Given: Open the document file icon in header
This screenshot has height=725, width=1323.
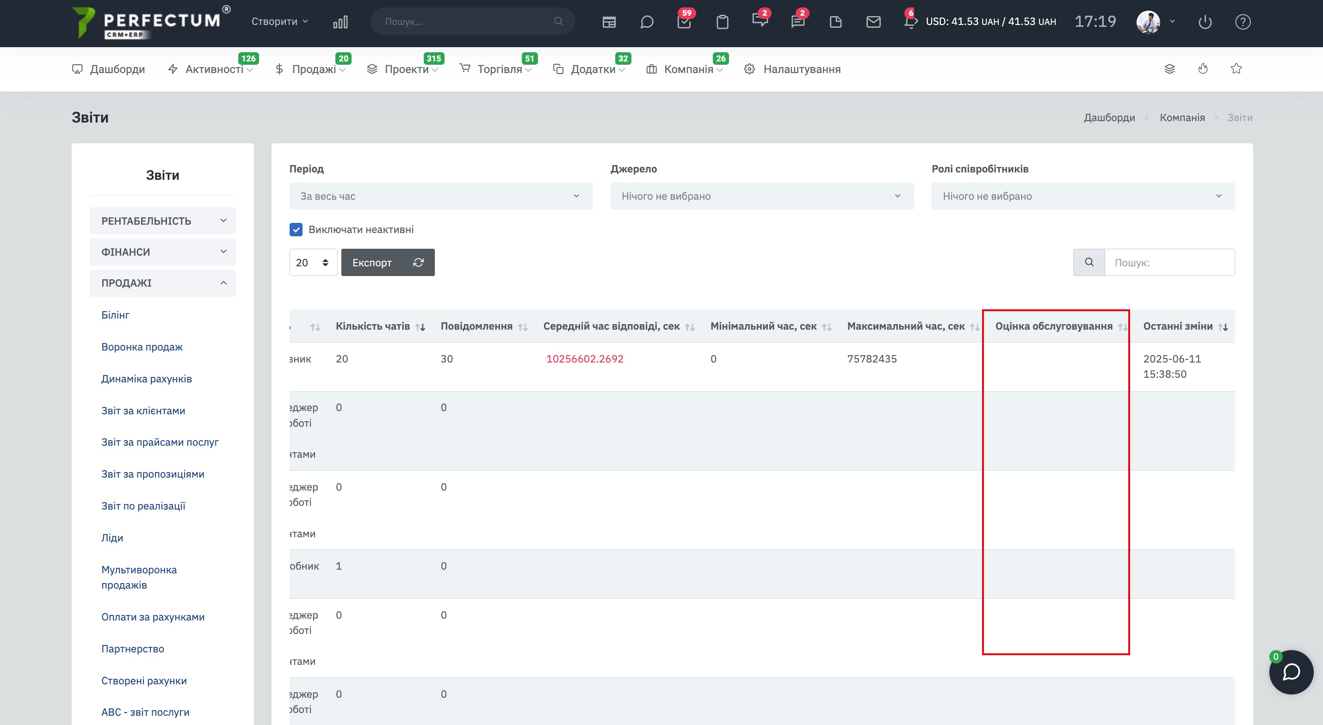Looking at the screenshot, I should coord(835,22).
